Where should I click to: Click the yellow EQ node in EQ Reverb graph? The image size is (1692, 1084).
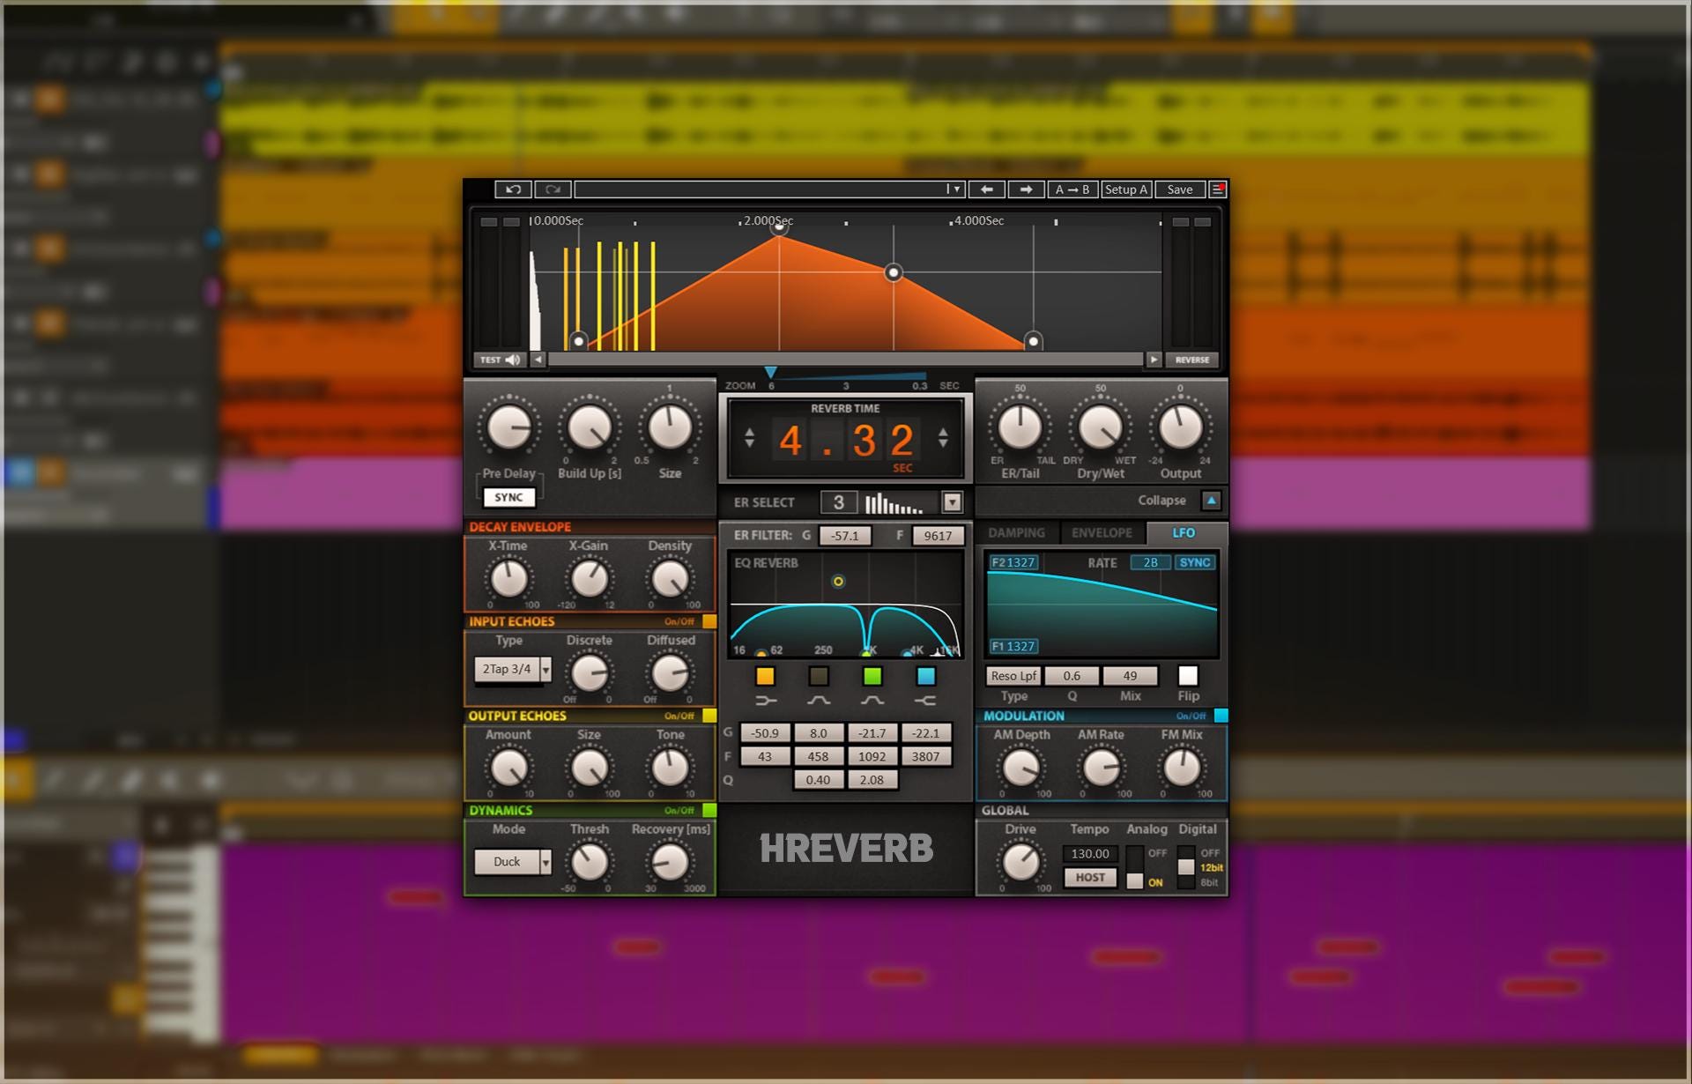838,582
